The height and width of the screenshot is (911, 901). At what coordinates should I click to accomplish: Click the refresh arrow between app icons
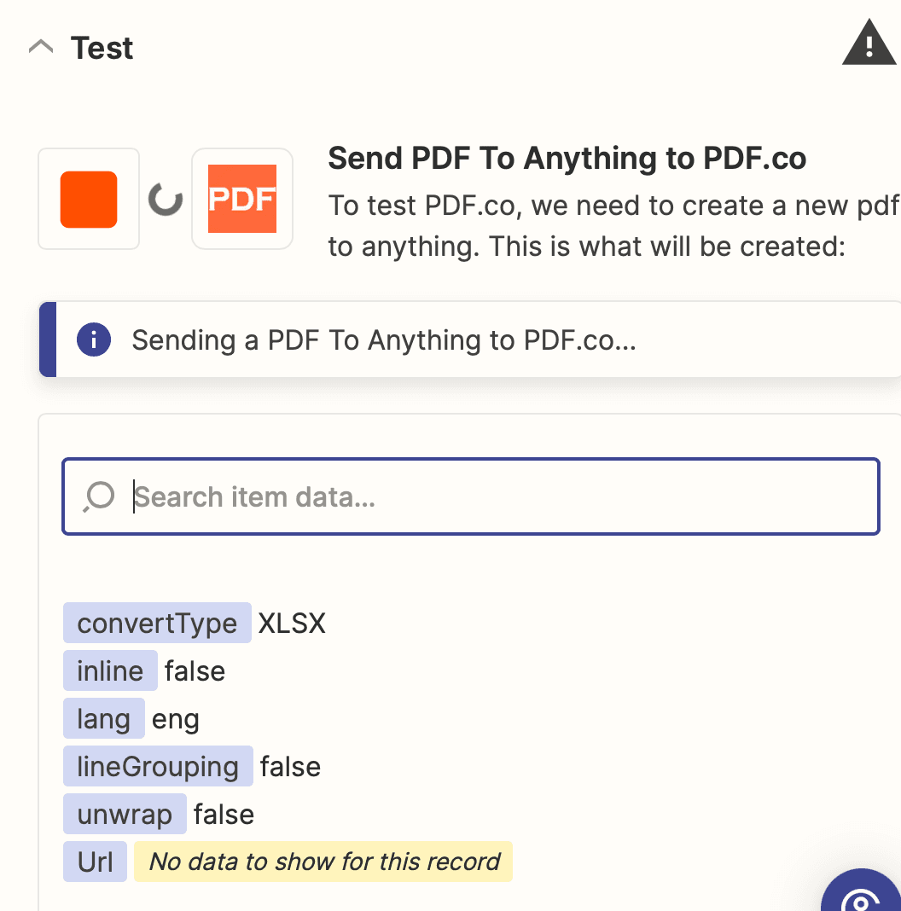click(x=165, y=199)
